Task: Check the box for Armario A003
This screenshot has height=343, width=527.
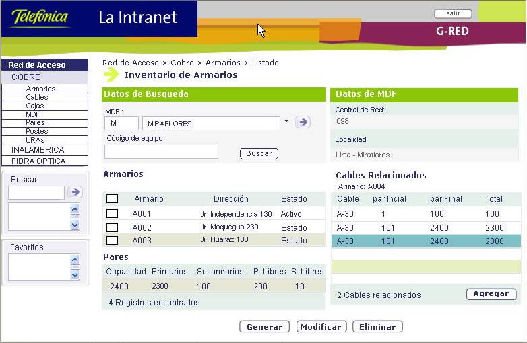Action: tap(112, 240)
